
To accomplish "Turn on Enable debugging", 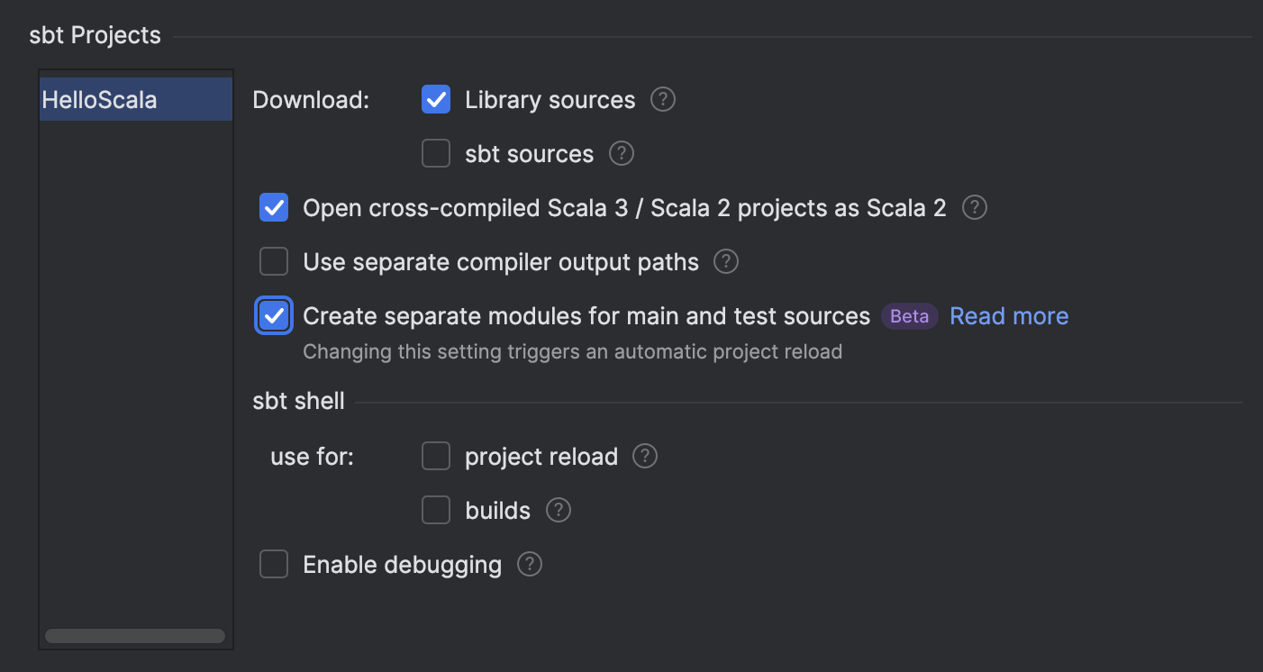I will (274, 564).
